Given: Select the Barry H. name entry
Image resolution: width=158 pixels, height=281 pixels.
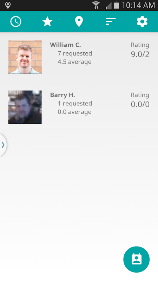Looking at the screenshot, I should (62, 95).
